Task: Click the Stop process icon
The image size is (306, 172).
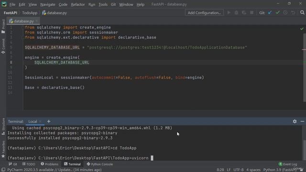Action: tap(252, 13)
